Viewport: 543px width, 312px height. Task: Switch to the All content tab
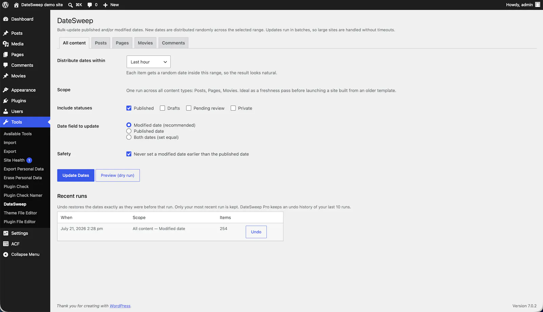[74, 43]
